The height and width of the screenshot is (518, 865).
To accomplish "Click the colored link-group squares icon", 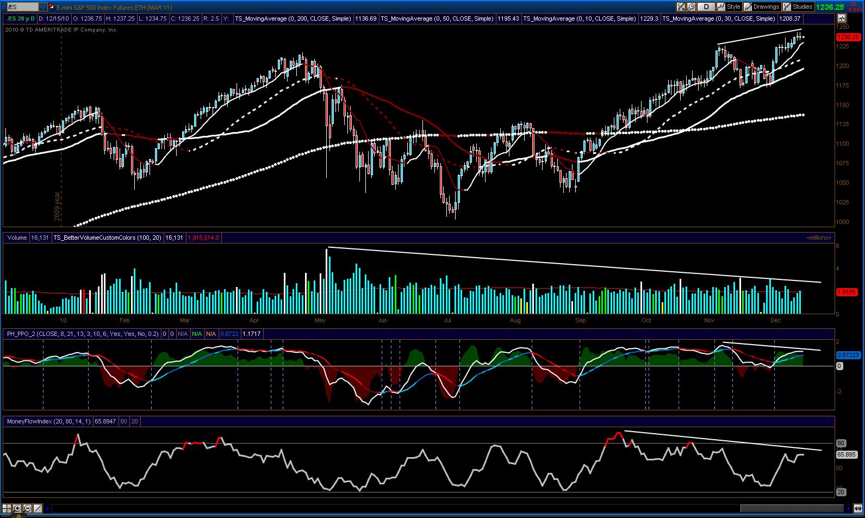I will pos(51,7).
